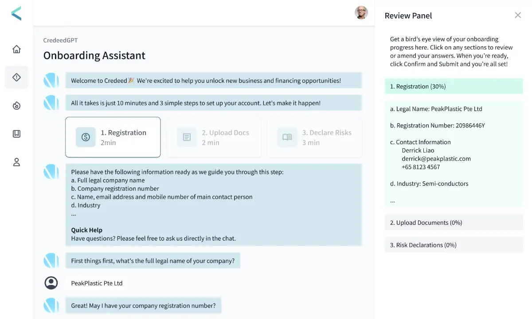The width and height of the screenshot is (532, 319).
Task: Select the diamond alert icon in sidebar
Action: pos(16,77)
